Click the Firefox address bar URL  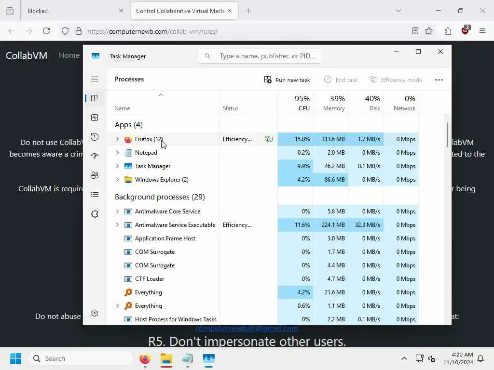click(152, 31)
